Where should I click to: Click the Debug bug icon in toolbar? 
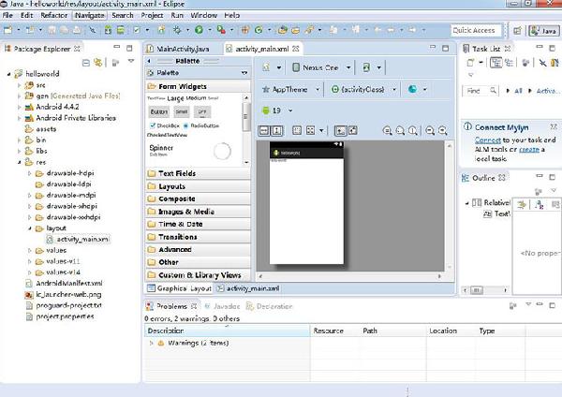coord(177,30)
